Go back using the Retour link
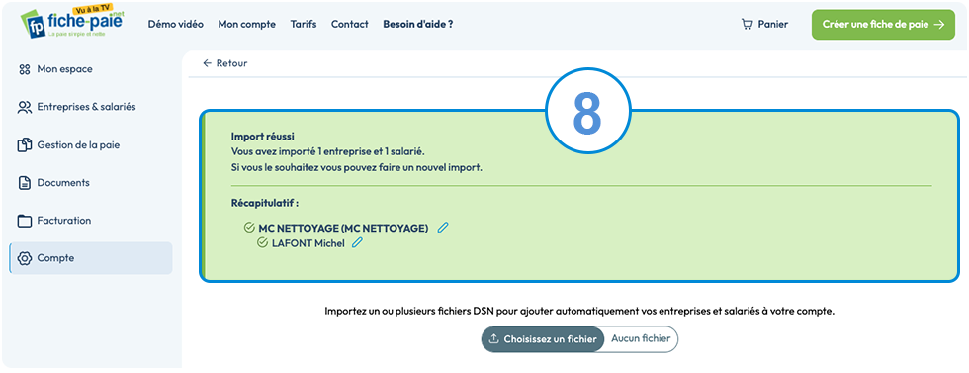969x373 pixels. pos(225,63)
